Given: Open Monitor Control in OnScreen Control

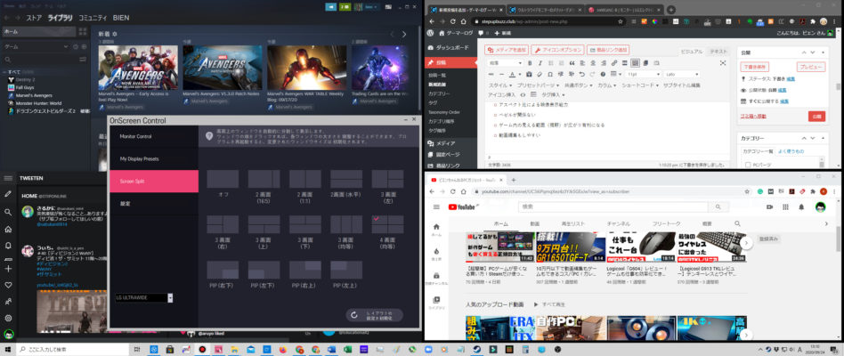Looking at the screenshot, I should click(154, 136).
